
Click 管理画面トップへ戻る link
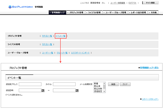(149, 68)
